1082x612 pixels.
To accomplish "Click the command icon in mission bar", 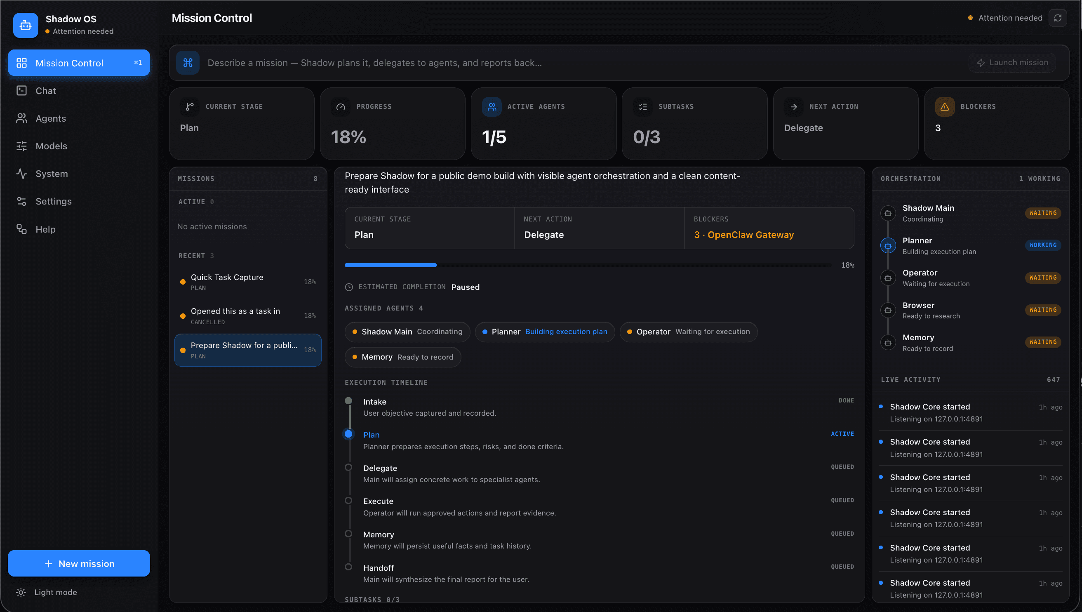I will pos(188,63).
